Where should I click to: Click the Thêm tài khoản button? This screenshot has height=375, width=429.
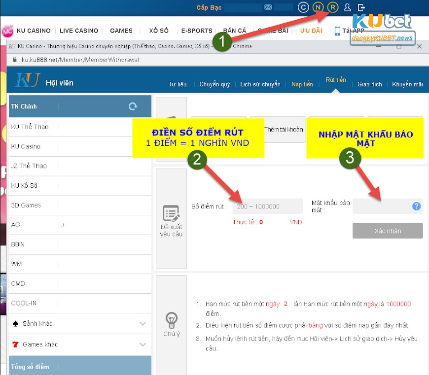click(284, 129)
